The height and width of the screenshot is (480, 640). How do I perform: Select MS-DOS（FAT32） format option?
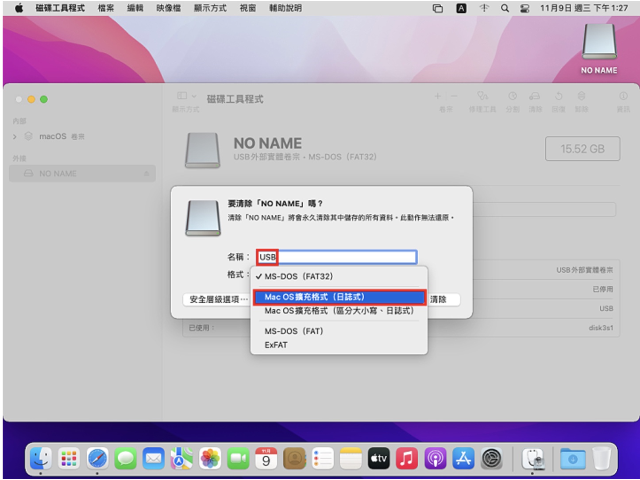[339, 276]
